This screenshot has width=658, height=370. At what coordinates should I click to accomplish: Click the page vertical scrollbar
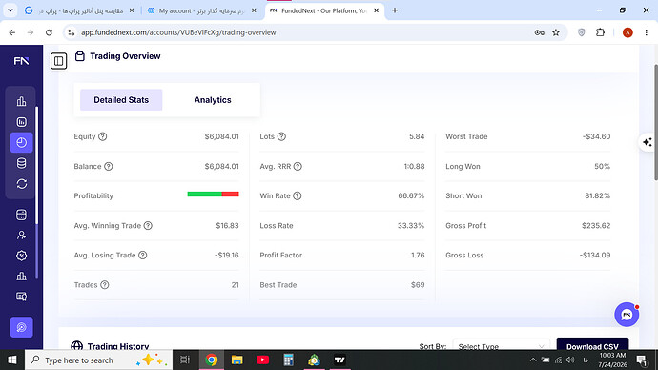(x=655, y=123)
